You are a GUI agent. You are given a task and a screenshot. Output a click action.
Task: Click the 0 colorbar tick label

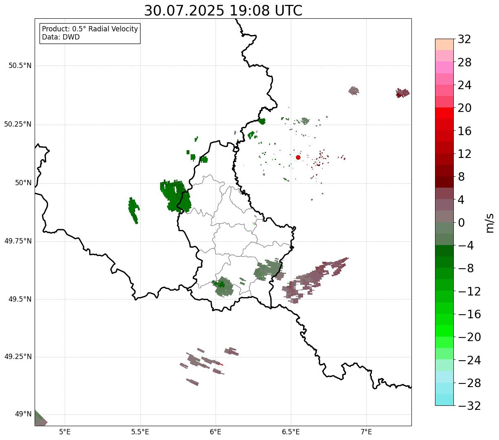point(461,223)
